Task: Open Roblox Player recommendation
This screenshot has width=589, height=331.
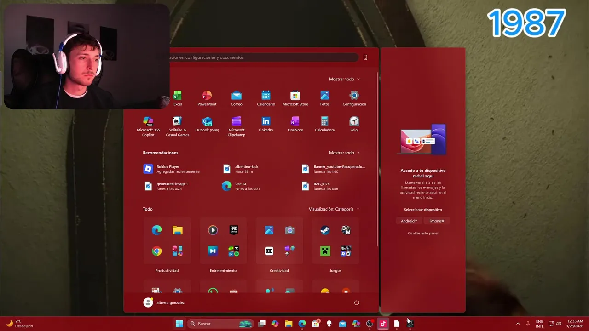Action: tap(172, 169)
